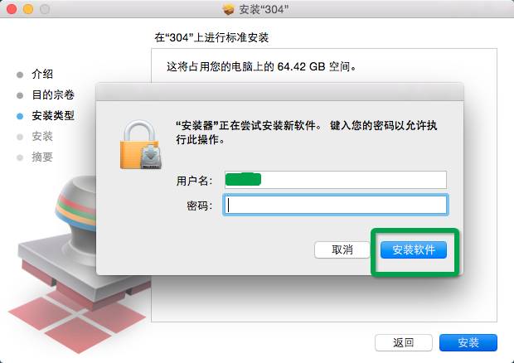514x363 pixels.
Task: Click the gray bullet beside 介绍
Action: pos(20,75)
